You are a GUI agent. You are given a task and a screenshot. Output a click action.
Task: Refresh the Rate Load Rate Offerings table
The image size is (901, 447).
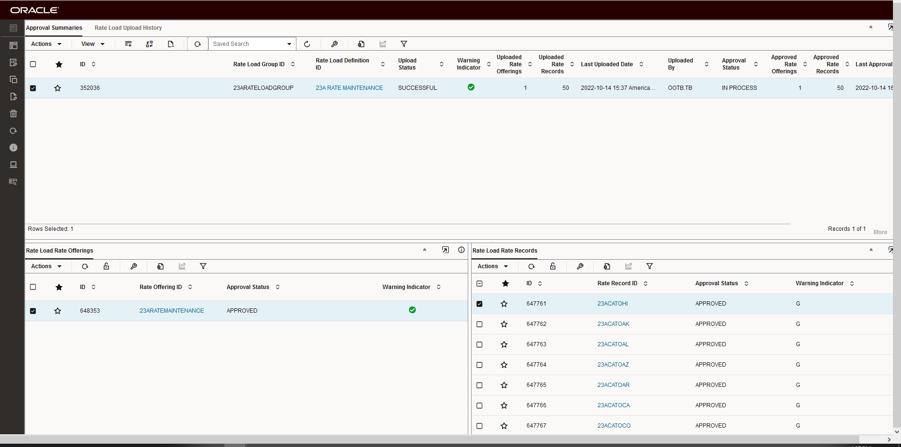click(x=85, y=266)
